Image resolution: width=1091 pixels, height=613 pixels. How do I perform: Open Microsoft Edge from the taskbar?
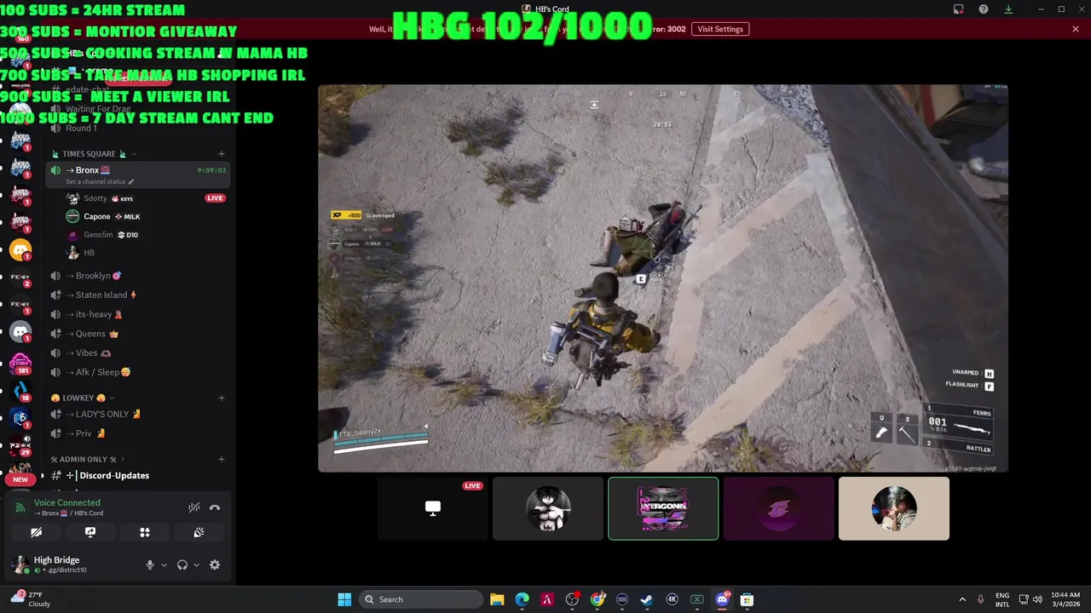[522, 599]
